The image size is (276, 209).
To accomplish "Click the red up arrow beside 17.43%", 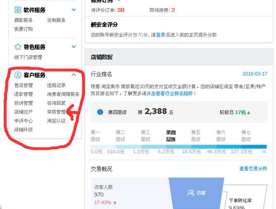I will 115,203.
